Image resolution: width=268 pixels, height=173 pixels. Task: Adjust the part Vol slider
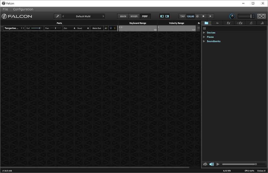36,28
